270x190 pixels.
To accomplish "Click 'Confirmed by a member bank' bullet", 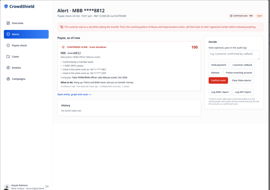I will point(78,62).
